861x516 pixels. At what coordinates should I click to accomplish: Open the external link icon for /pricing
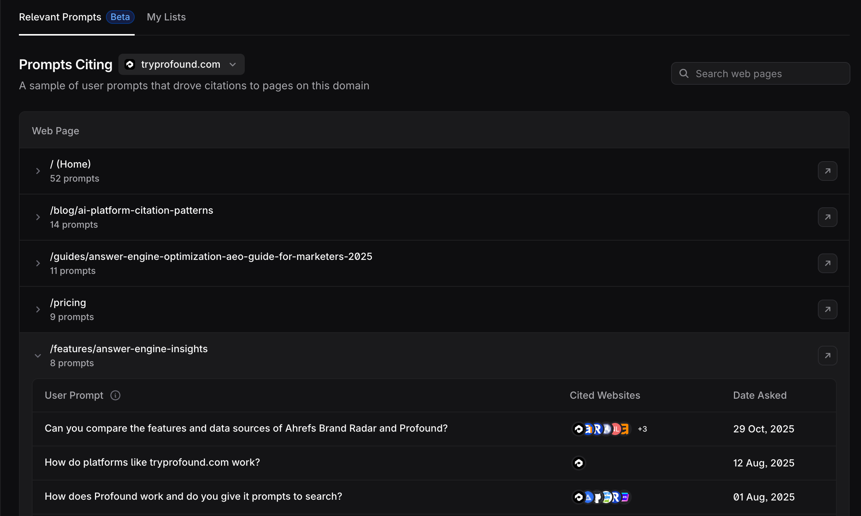point(827,309)
